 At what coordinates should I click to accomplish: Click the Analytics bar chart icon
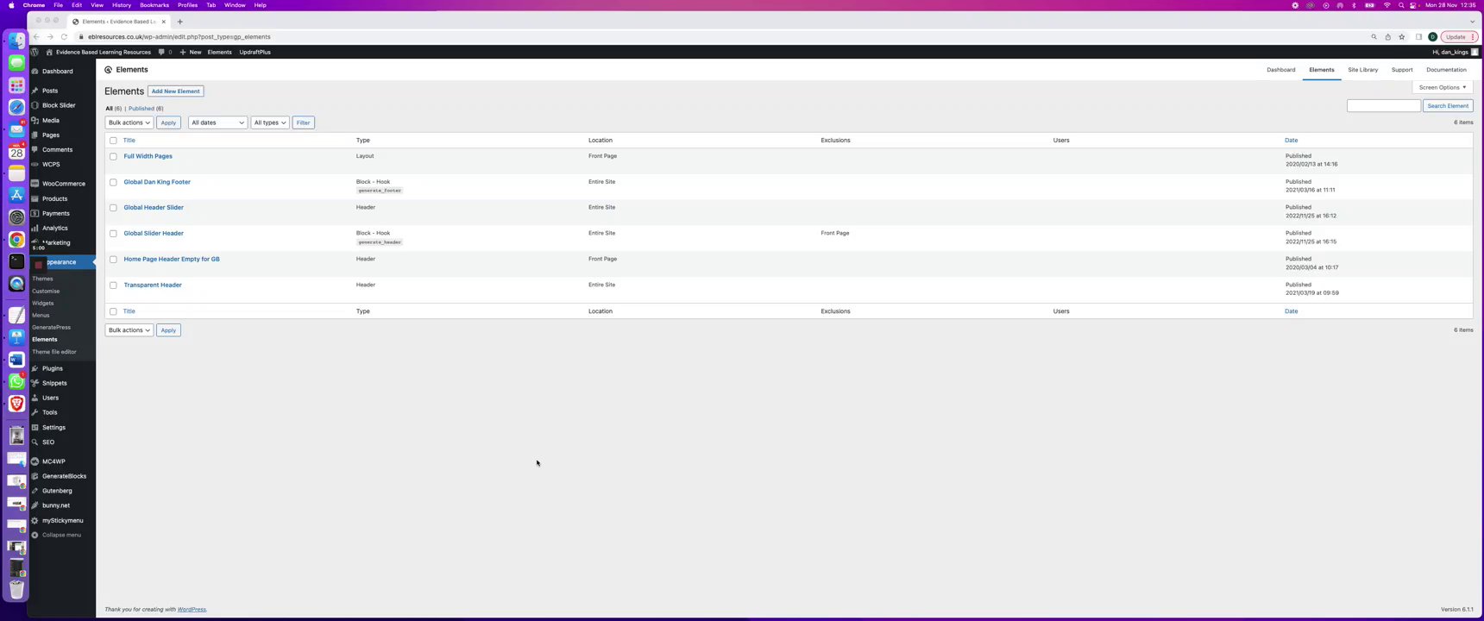coord(35,228)
